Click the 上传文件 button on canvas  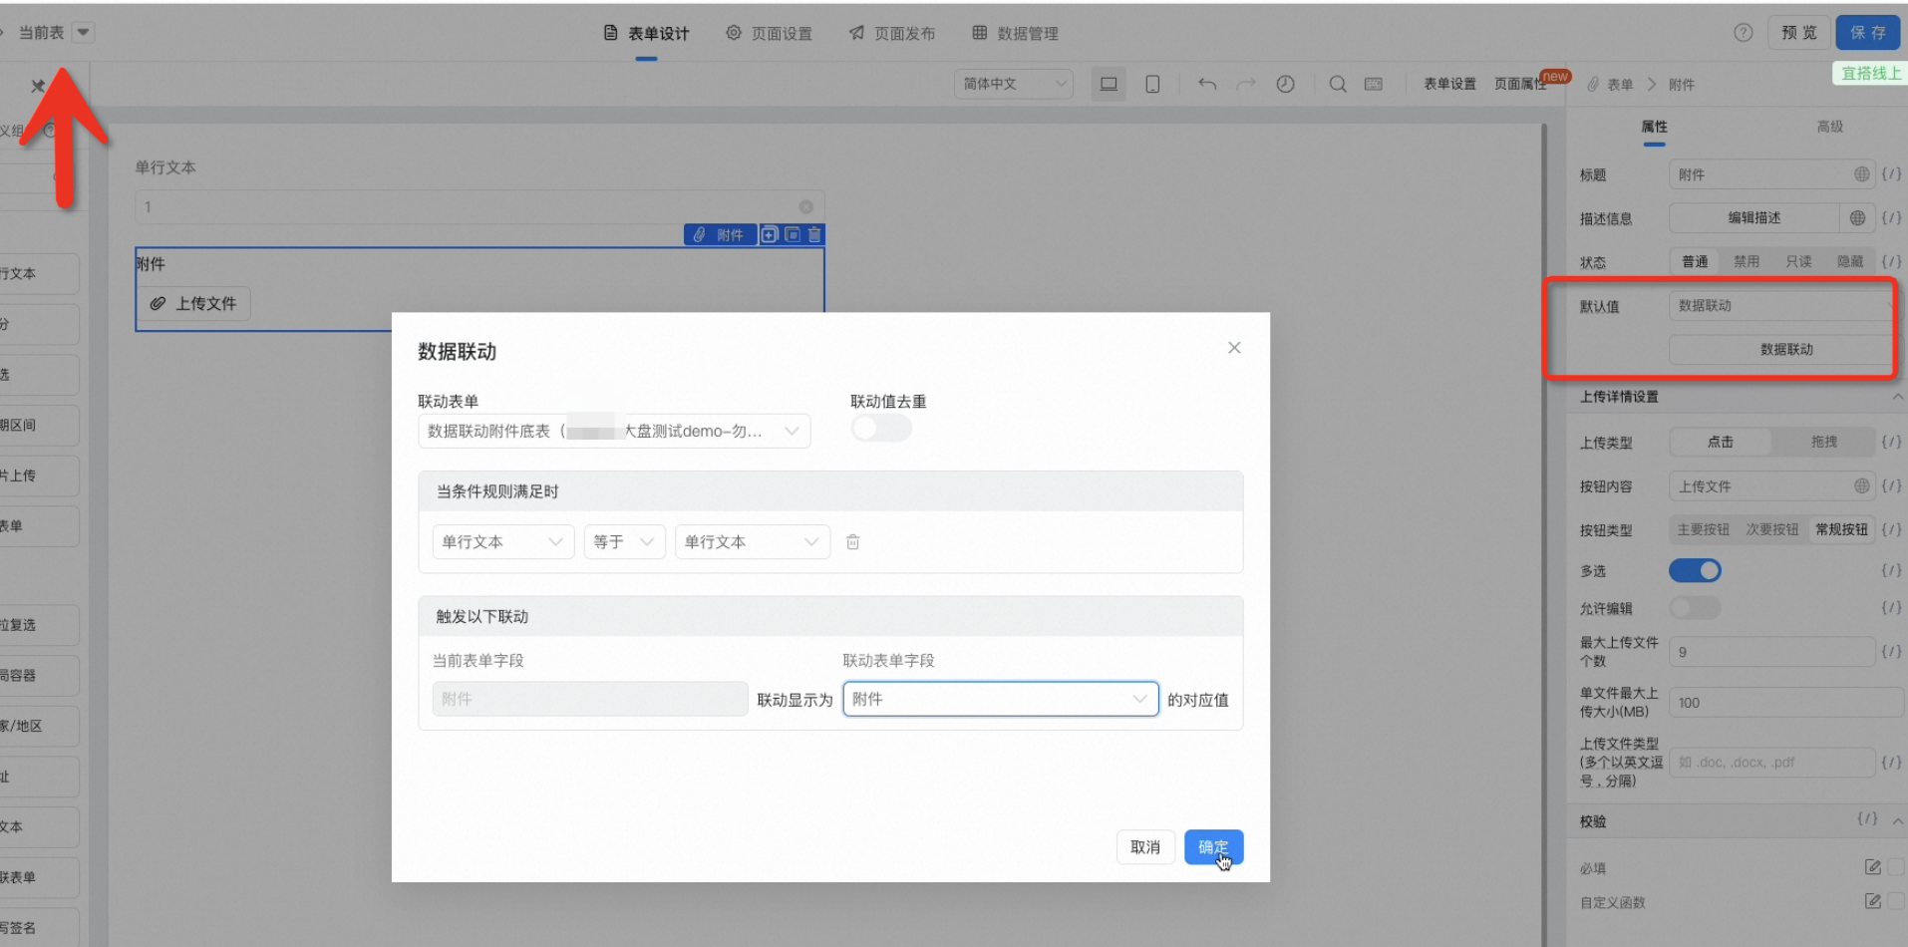tap(193, 303)
